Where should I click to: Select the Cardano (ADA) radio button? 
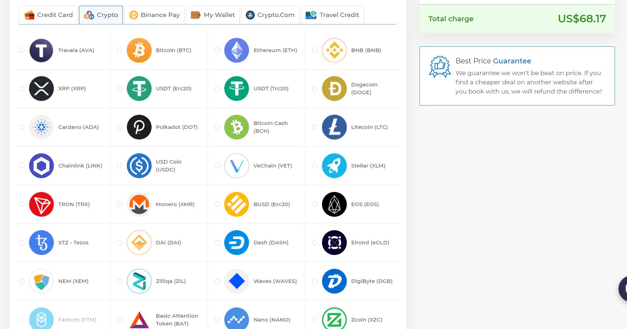click(22, 127)
